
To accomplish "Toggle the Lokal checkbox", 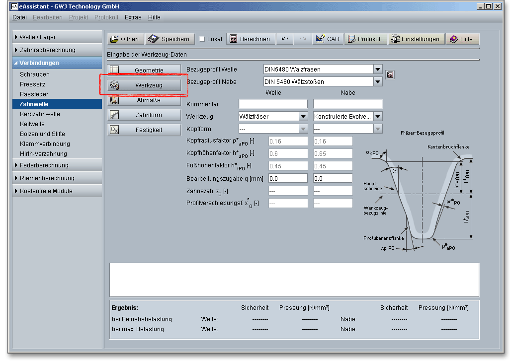I will coord(202,39).
